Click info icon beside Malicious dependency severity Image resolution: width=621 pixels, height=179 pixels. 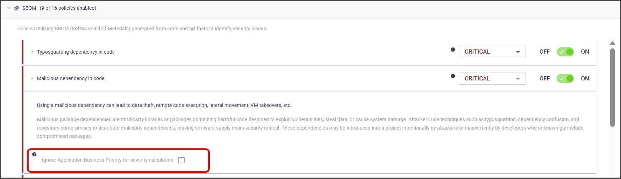click(x=453, y=76)
